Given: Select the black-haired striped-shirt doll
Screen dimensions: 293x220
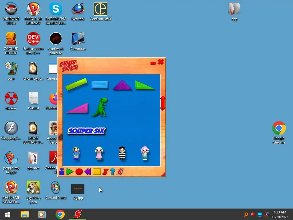Looking at the screenshot, I should 122,153.
